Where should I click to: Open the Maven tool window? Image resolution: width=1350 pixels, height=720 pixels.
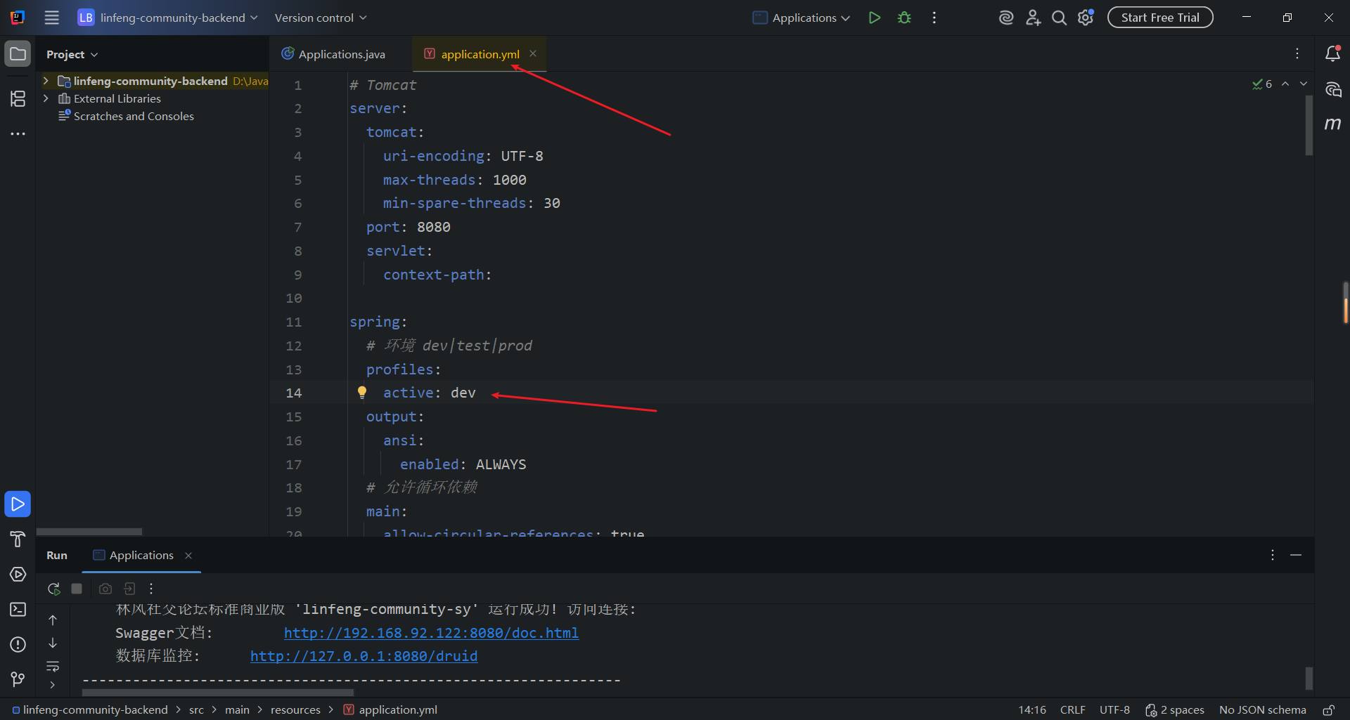[1332, 124]
